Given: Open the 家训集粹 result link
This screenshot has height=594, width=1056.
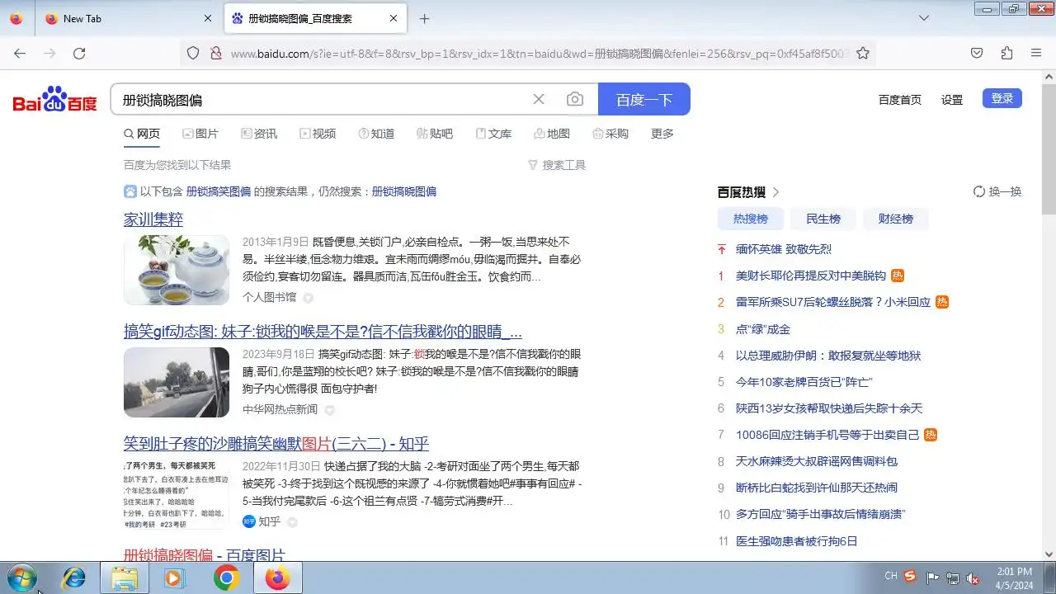Looking at the screenshot, I should coord(153,219).
